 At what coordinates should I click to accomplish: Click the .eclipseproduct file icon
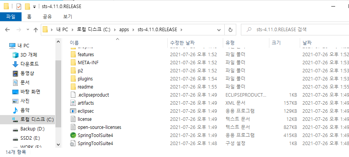(73, 95)
